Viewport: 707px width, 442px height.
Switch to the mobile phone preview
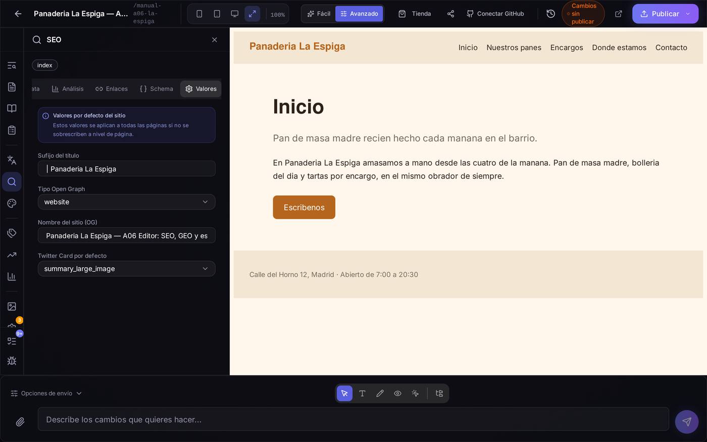point(199,14)
